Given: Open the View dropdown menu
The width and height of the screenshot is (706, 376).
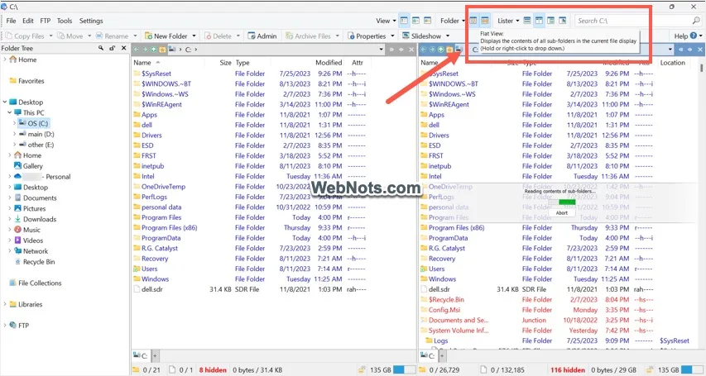Looking at the screenshot, I should click(x=386, y=21).
